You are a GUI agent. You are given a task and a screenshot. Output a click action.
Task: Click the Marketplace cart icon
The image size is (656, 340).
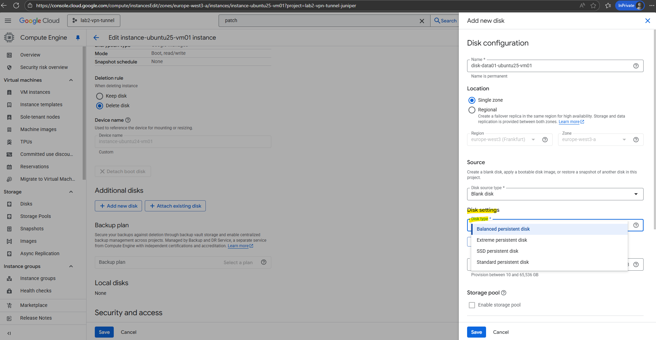point(9,305)
